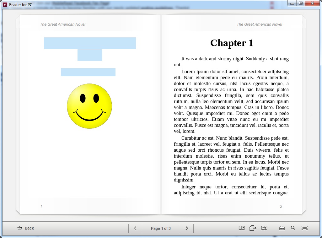Open the toolbox icon
The image size is (322, 238).
pos(282,228)
